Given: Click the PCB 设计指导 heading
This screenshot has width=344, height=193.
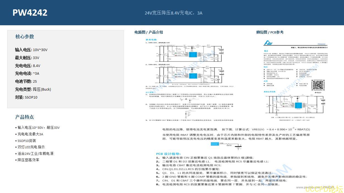Looking at the screenshot, I should pyautogui.click(x=168, y=154).
